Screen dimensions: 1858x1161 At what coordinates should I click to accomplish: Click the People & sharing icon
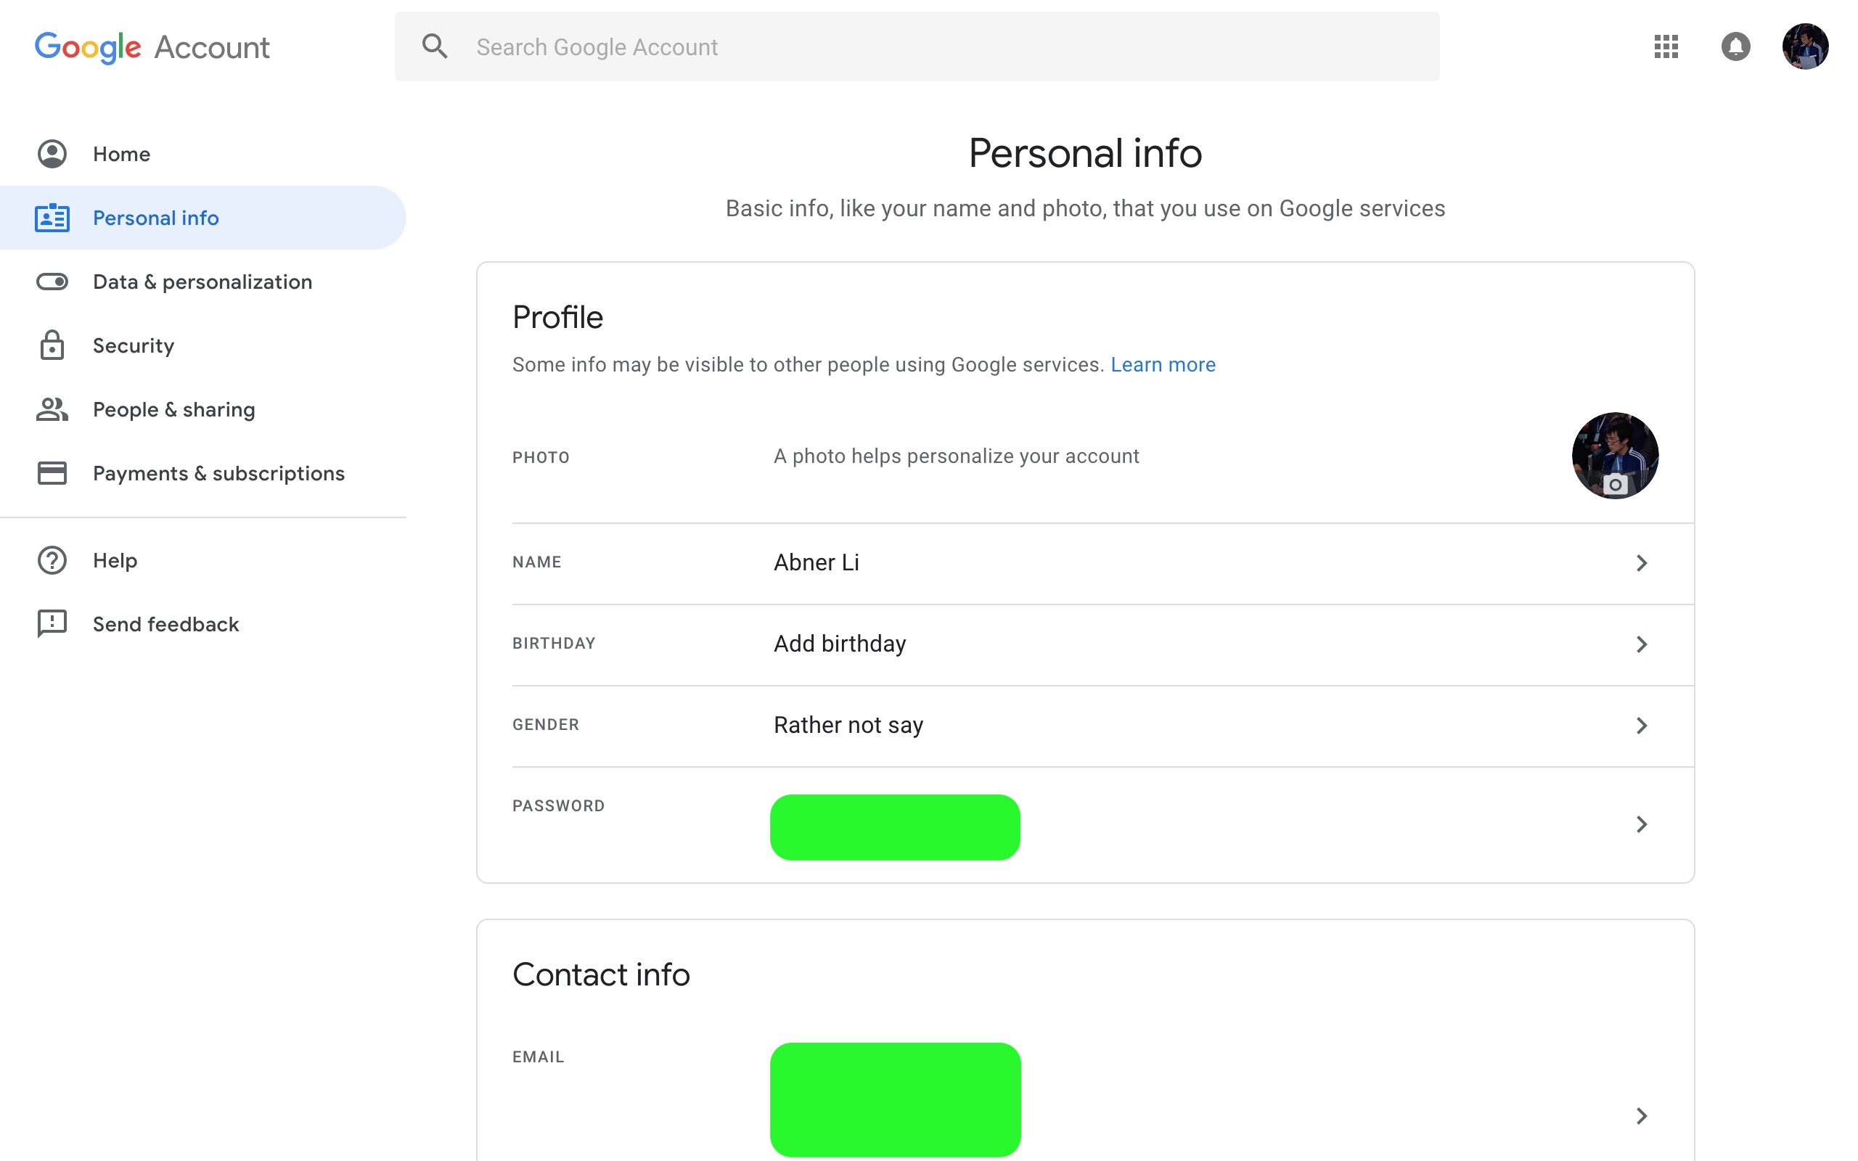51,409
